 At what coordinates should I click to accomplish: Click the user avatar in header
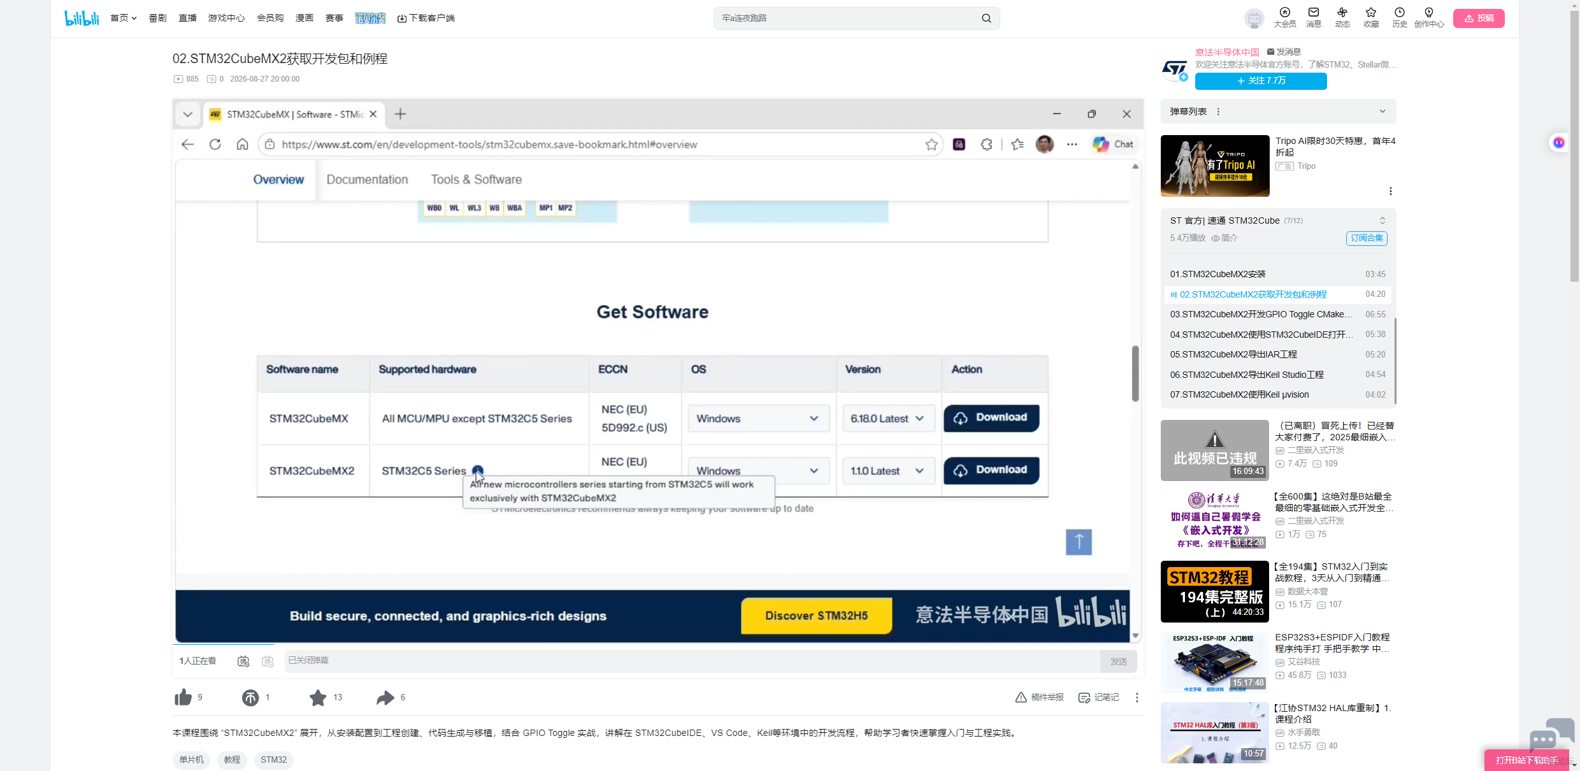tap(1254, 18)
